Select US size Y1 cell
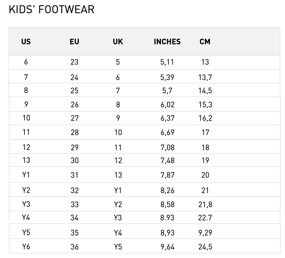The image size is (285, 258). pos(26,175)
